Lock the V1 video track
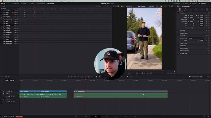211x118 pixels. [7, 91]
